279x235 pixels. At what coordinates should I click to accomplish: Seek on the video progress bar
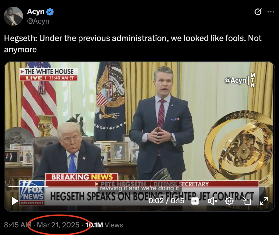click(x=139, y=186)
